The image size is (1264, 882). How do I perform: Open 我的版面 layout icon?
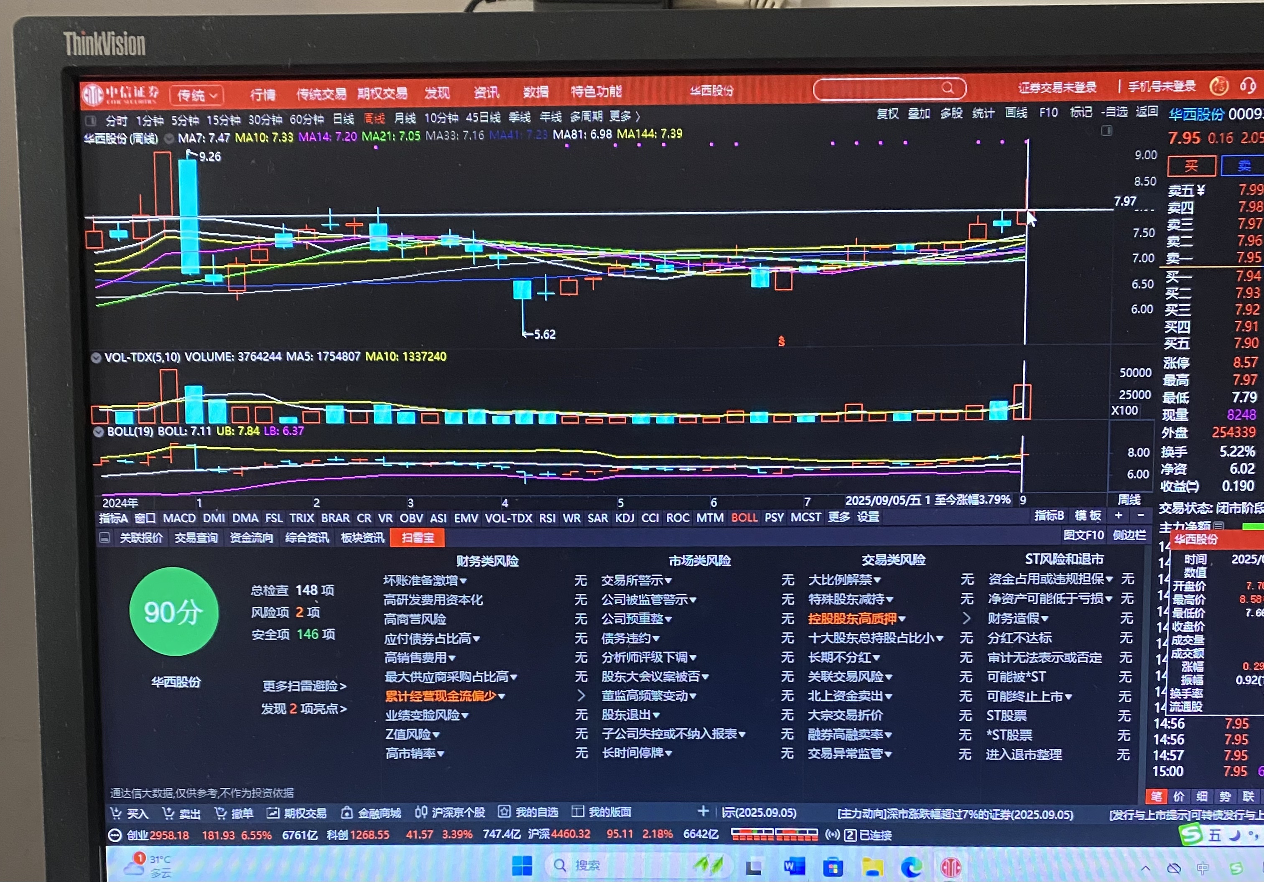(578, 811)
